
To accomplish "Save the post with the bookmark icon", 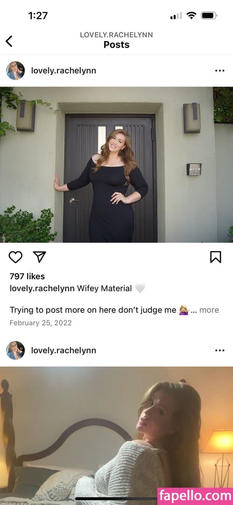I will click(216, 257).
